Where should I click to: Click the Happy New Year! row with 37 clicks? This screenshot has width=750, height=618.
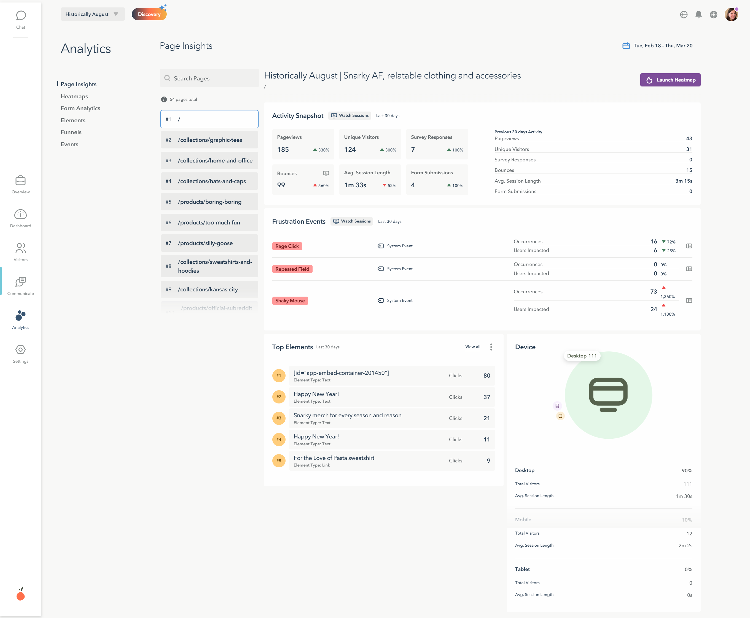pyautogui.click(x=392, y=397)
